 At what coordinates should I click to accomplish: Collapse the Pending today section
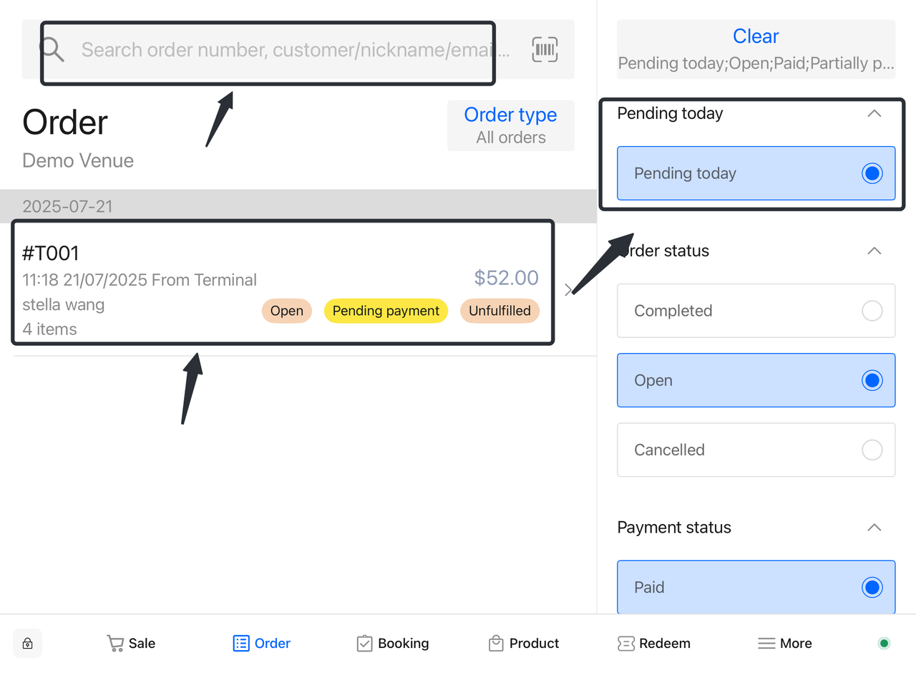click(x=874, y=113)
